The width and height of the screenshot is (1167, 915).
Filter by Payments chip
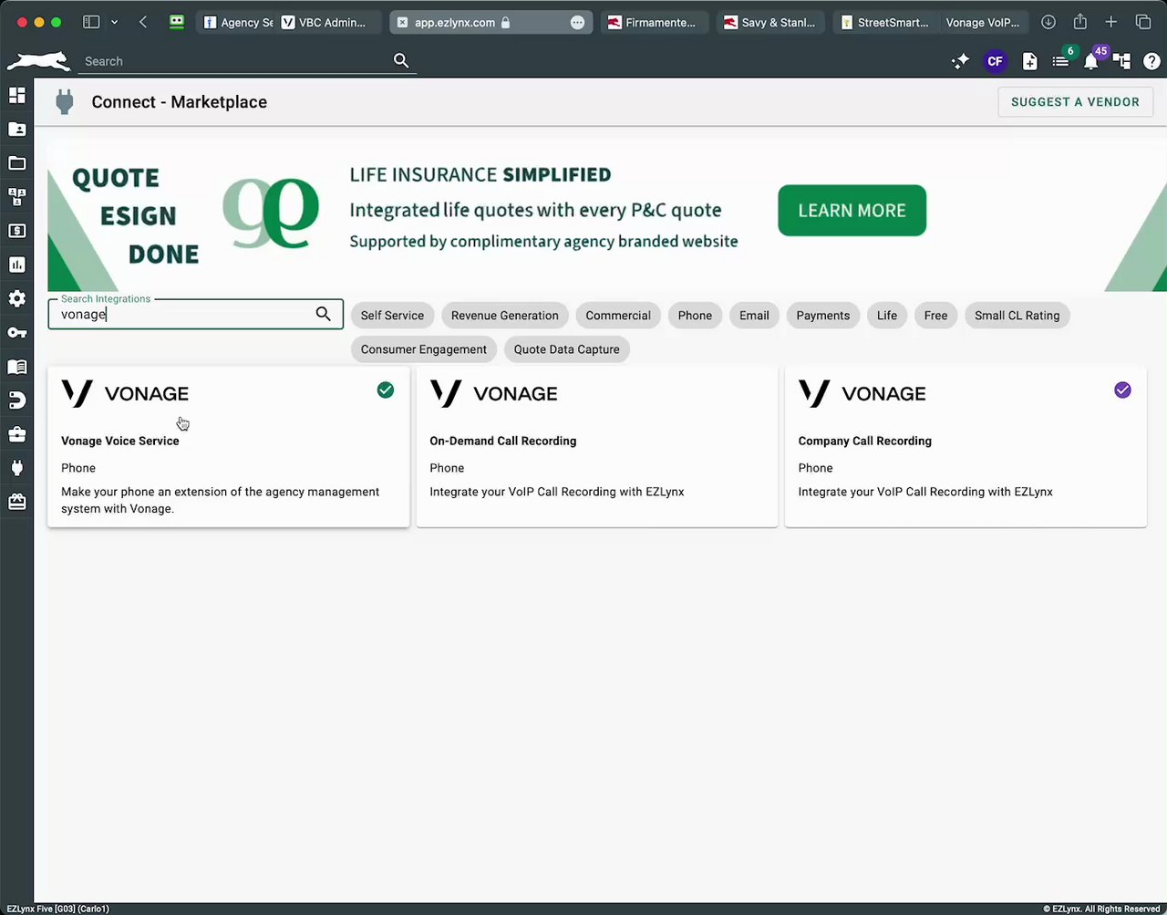tap(822, 316)
